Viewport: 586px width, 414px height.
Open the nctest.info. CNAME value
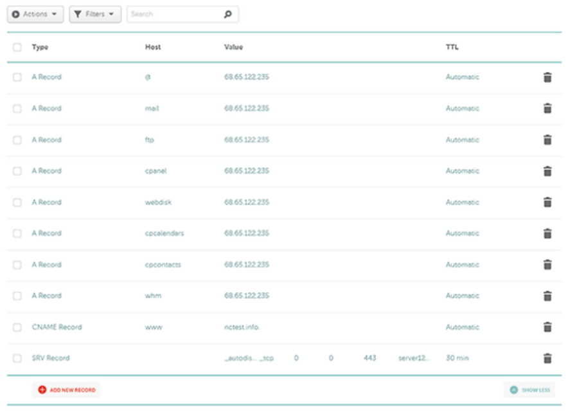pyautogui.click(x=242, y=327)
